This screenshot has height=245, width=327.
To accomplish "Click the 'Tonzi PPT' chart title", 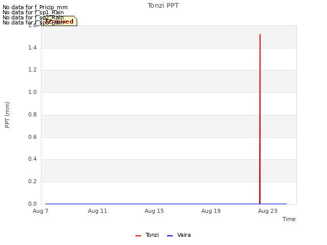I will 163,6.
